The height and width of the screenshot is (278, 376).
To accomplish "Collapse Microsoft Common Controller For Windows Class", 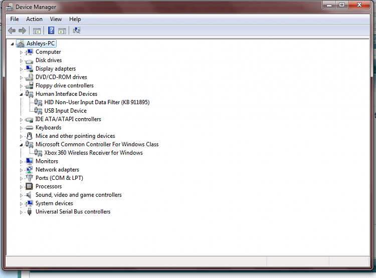I will pos(21,145).
